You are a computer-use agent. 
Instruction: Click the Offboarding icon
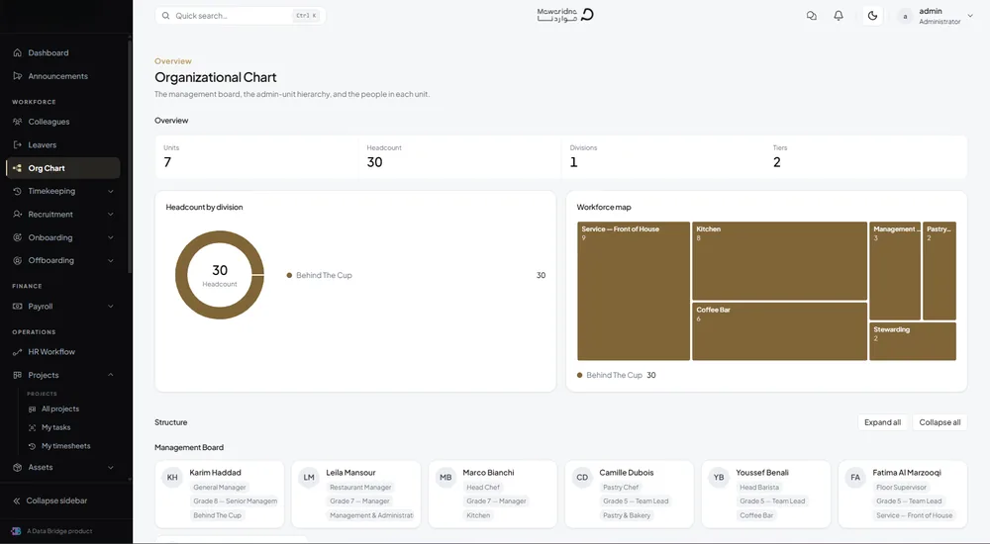(x=17, y=261)
